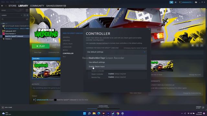Open the STORE tab

click(12, 6)
